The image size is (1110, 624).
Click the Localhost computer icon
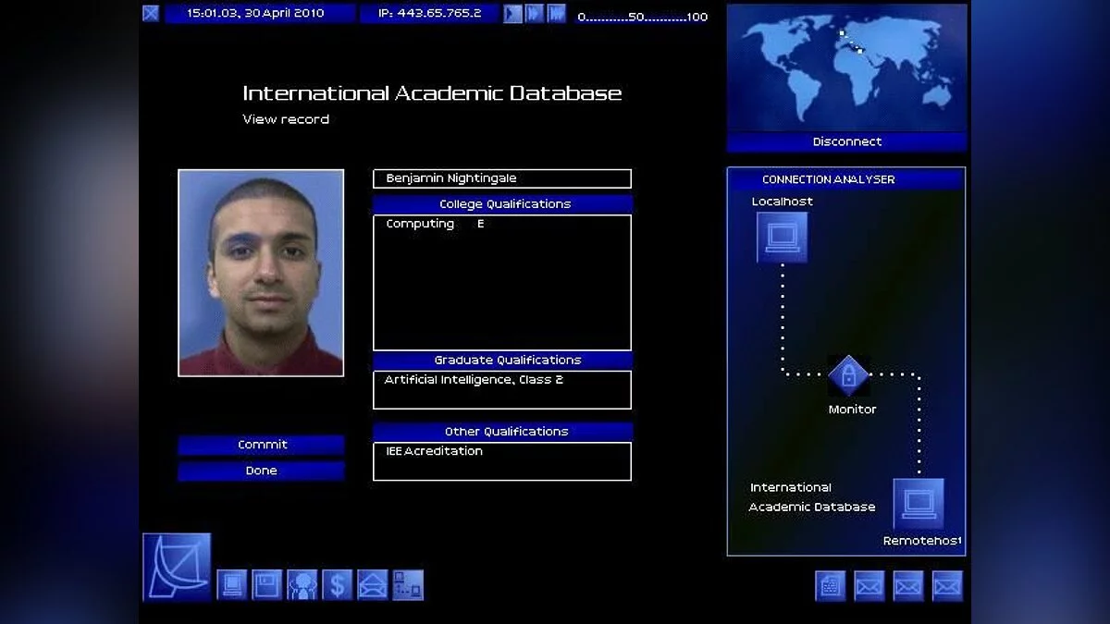782,238
